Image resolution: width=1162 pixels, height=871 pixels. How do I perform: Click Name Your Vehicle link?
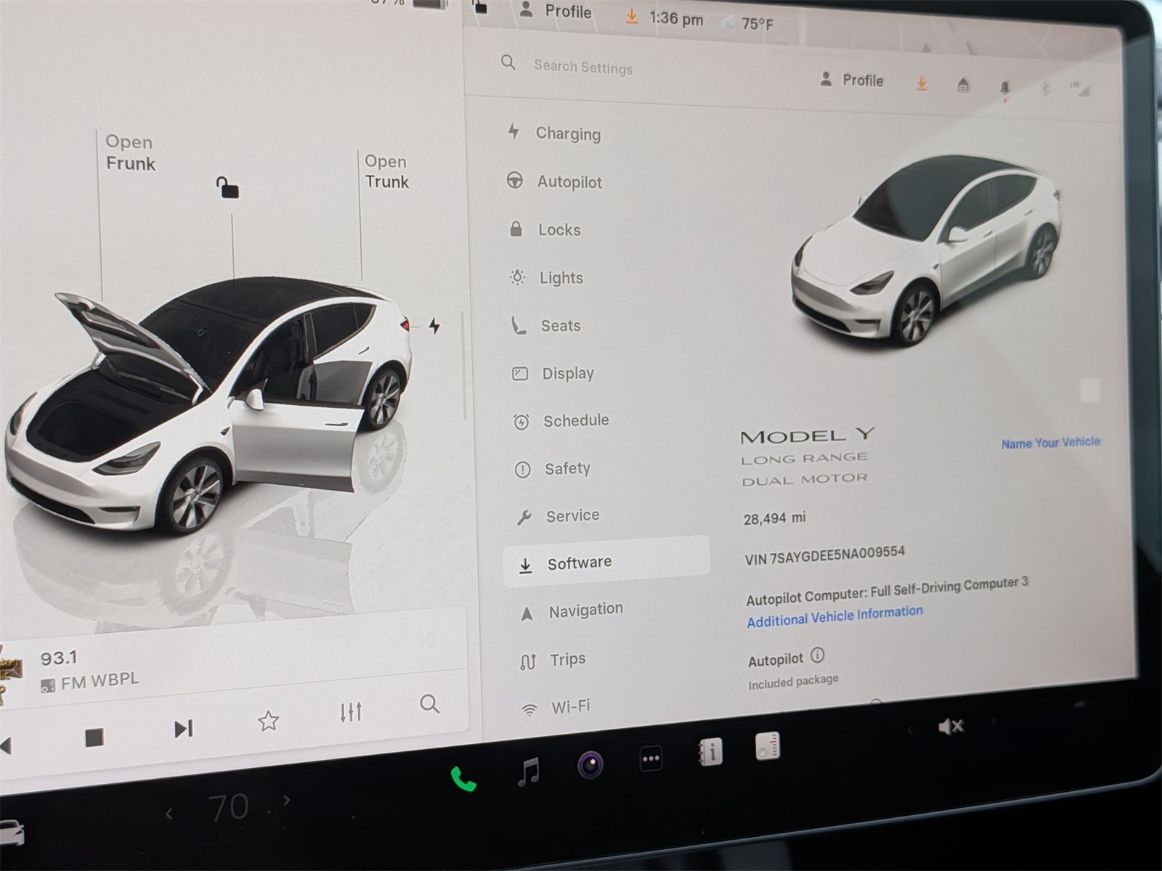pos(1050,442)
